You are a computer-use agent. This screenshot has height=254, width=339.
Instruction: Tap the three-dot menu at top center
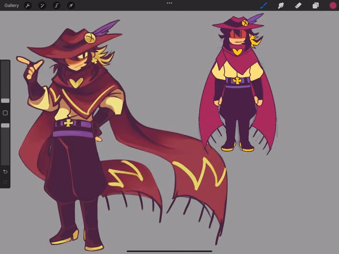169,3
